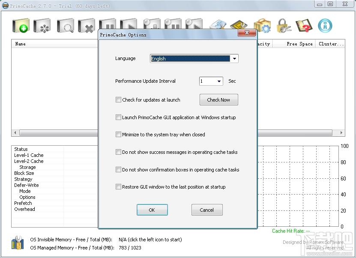The height and width of the screenshot is (258, 356).
Task: Click the Level-2 Cache row
Action: tap(55, 161)
